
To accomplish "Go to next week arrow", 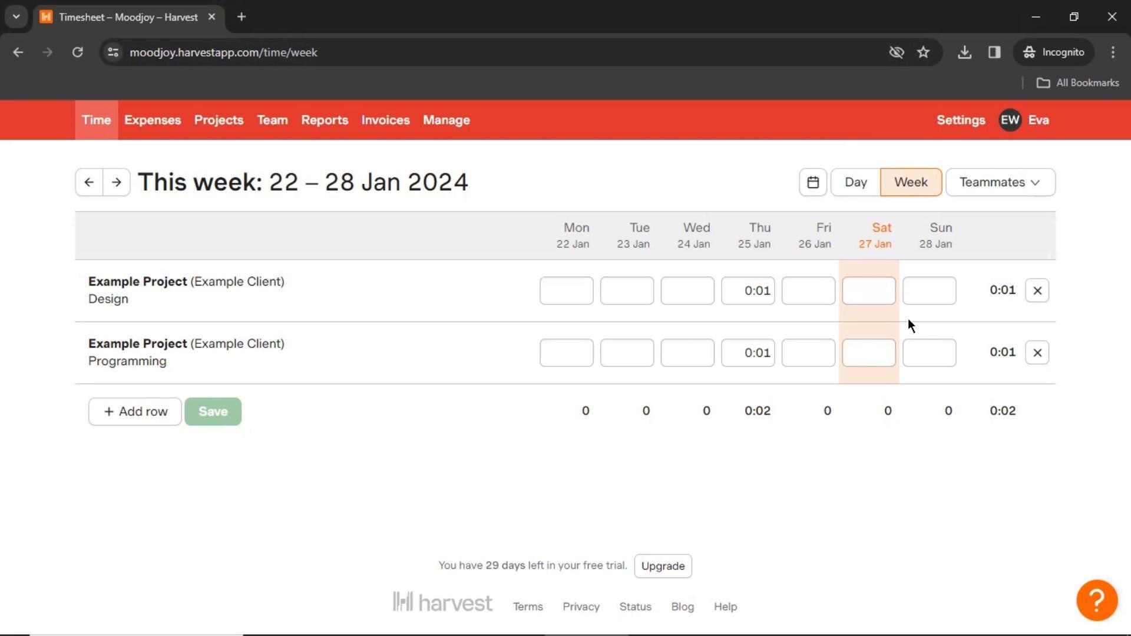I will tap(117, 183).
